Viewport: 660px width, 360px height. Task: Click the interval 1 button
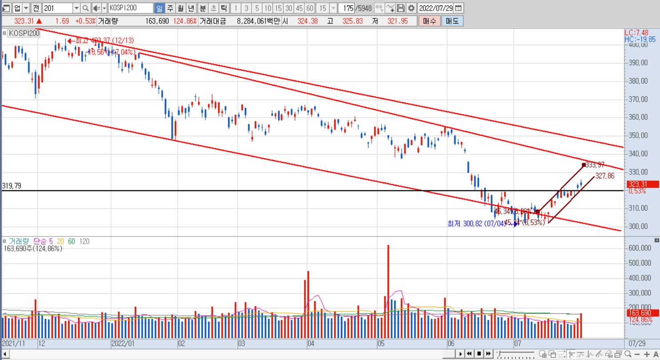point(236,8)
